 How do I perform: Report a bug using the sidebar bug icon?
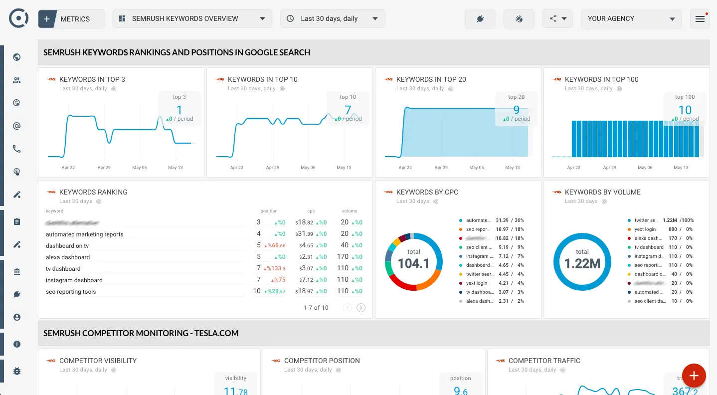click(16, 371)
